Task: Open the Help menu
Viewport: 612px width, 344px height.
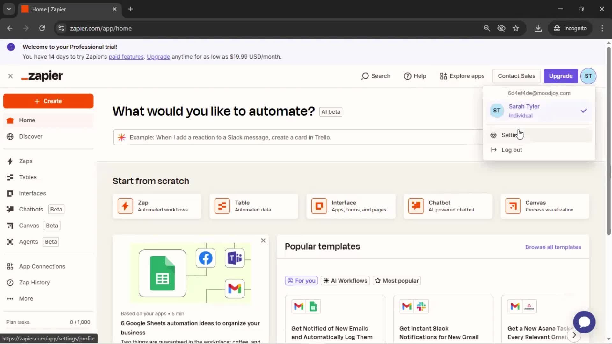Action: click(x=415, y=76)
